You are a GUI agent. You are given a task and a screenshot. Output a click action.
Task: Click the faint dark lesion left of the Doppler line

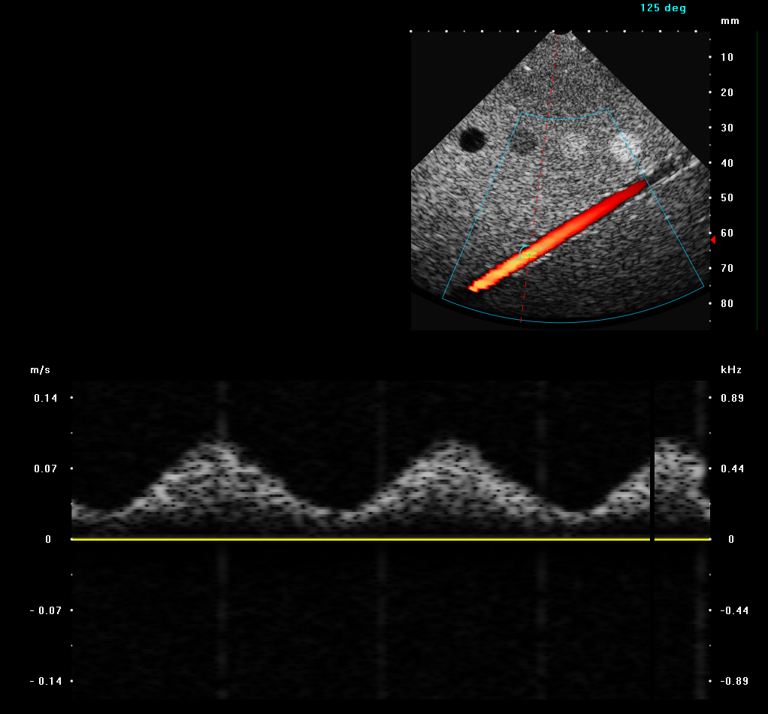click(525, 143)
